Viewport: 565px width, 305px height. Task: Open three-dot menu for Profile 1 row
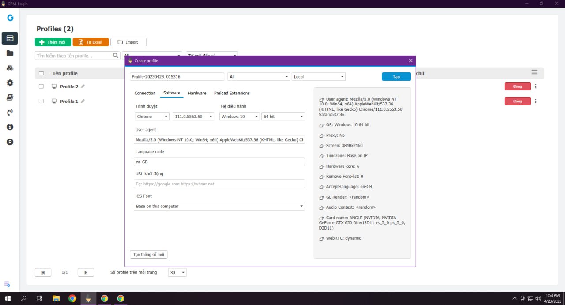point(536,101)
